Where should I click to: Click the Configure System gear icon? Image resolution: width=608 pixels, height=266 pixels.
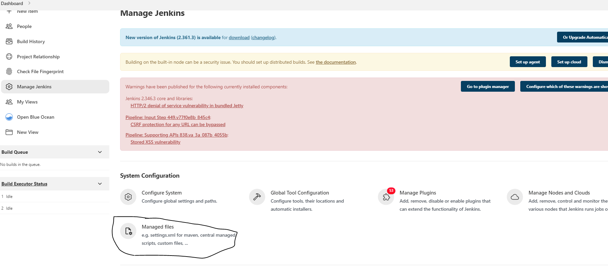[128, 197]
